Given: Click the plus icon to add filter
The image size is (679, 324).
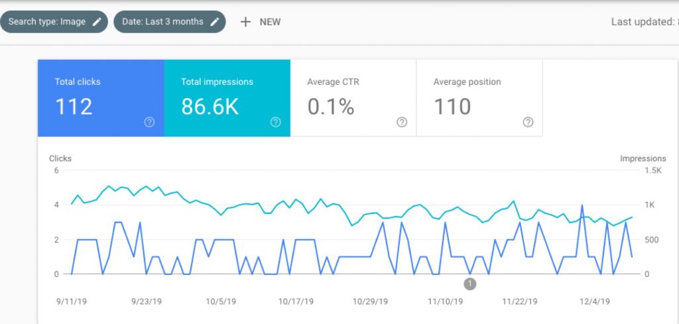Looking at the screenshot, I should pyautogui.click(x=245, y=22).
